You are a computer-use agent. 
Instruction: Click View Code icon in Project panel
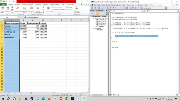pyautogui.click(x=92, y=14)
